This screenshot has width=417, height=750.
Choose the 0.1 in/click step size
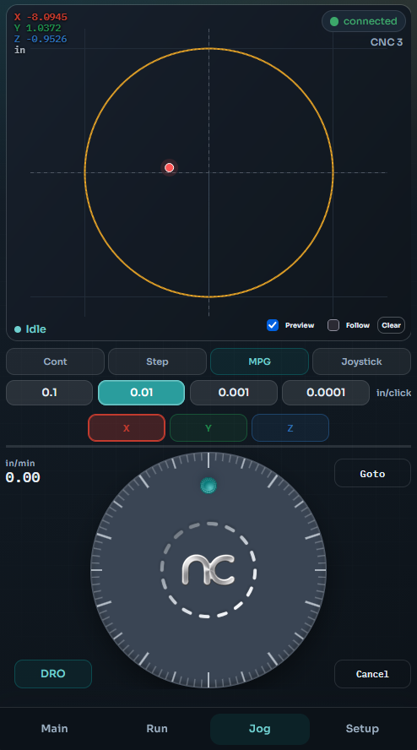tap(49, 393)
